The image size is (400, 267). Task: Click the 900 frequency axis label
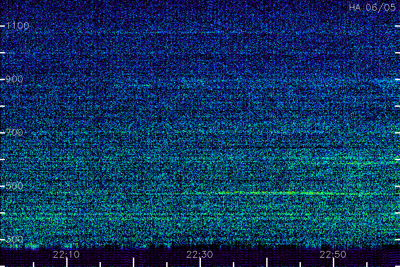14,79
